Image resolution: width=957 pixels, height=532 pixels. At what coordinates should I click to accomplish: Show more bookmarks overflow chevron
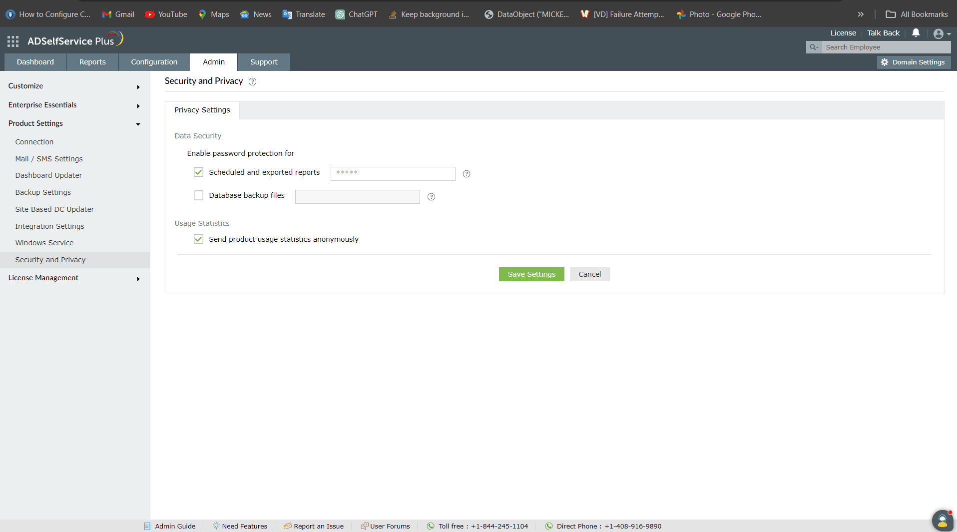coord(861,14)
